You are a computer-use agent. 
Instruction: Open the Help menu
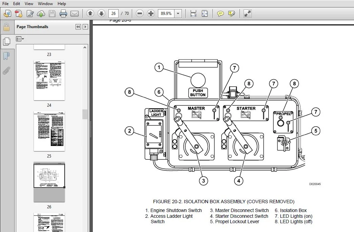click(x=62, y=4)
